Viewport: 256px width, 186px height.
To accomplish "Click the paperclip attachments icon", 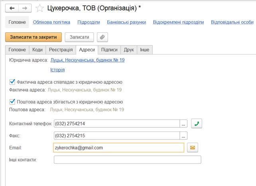I will [102, 37].
